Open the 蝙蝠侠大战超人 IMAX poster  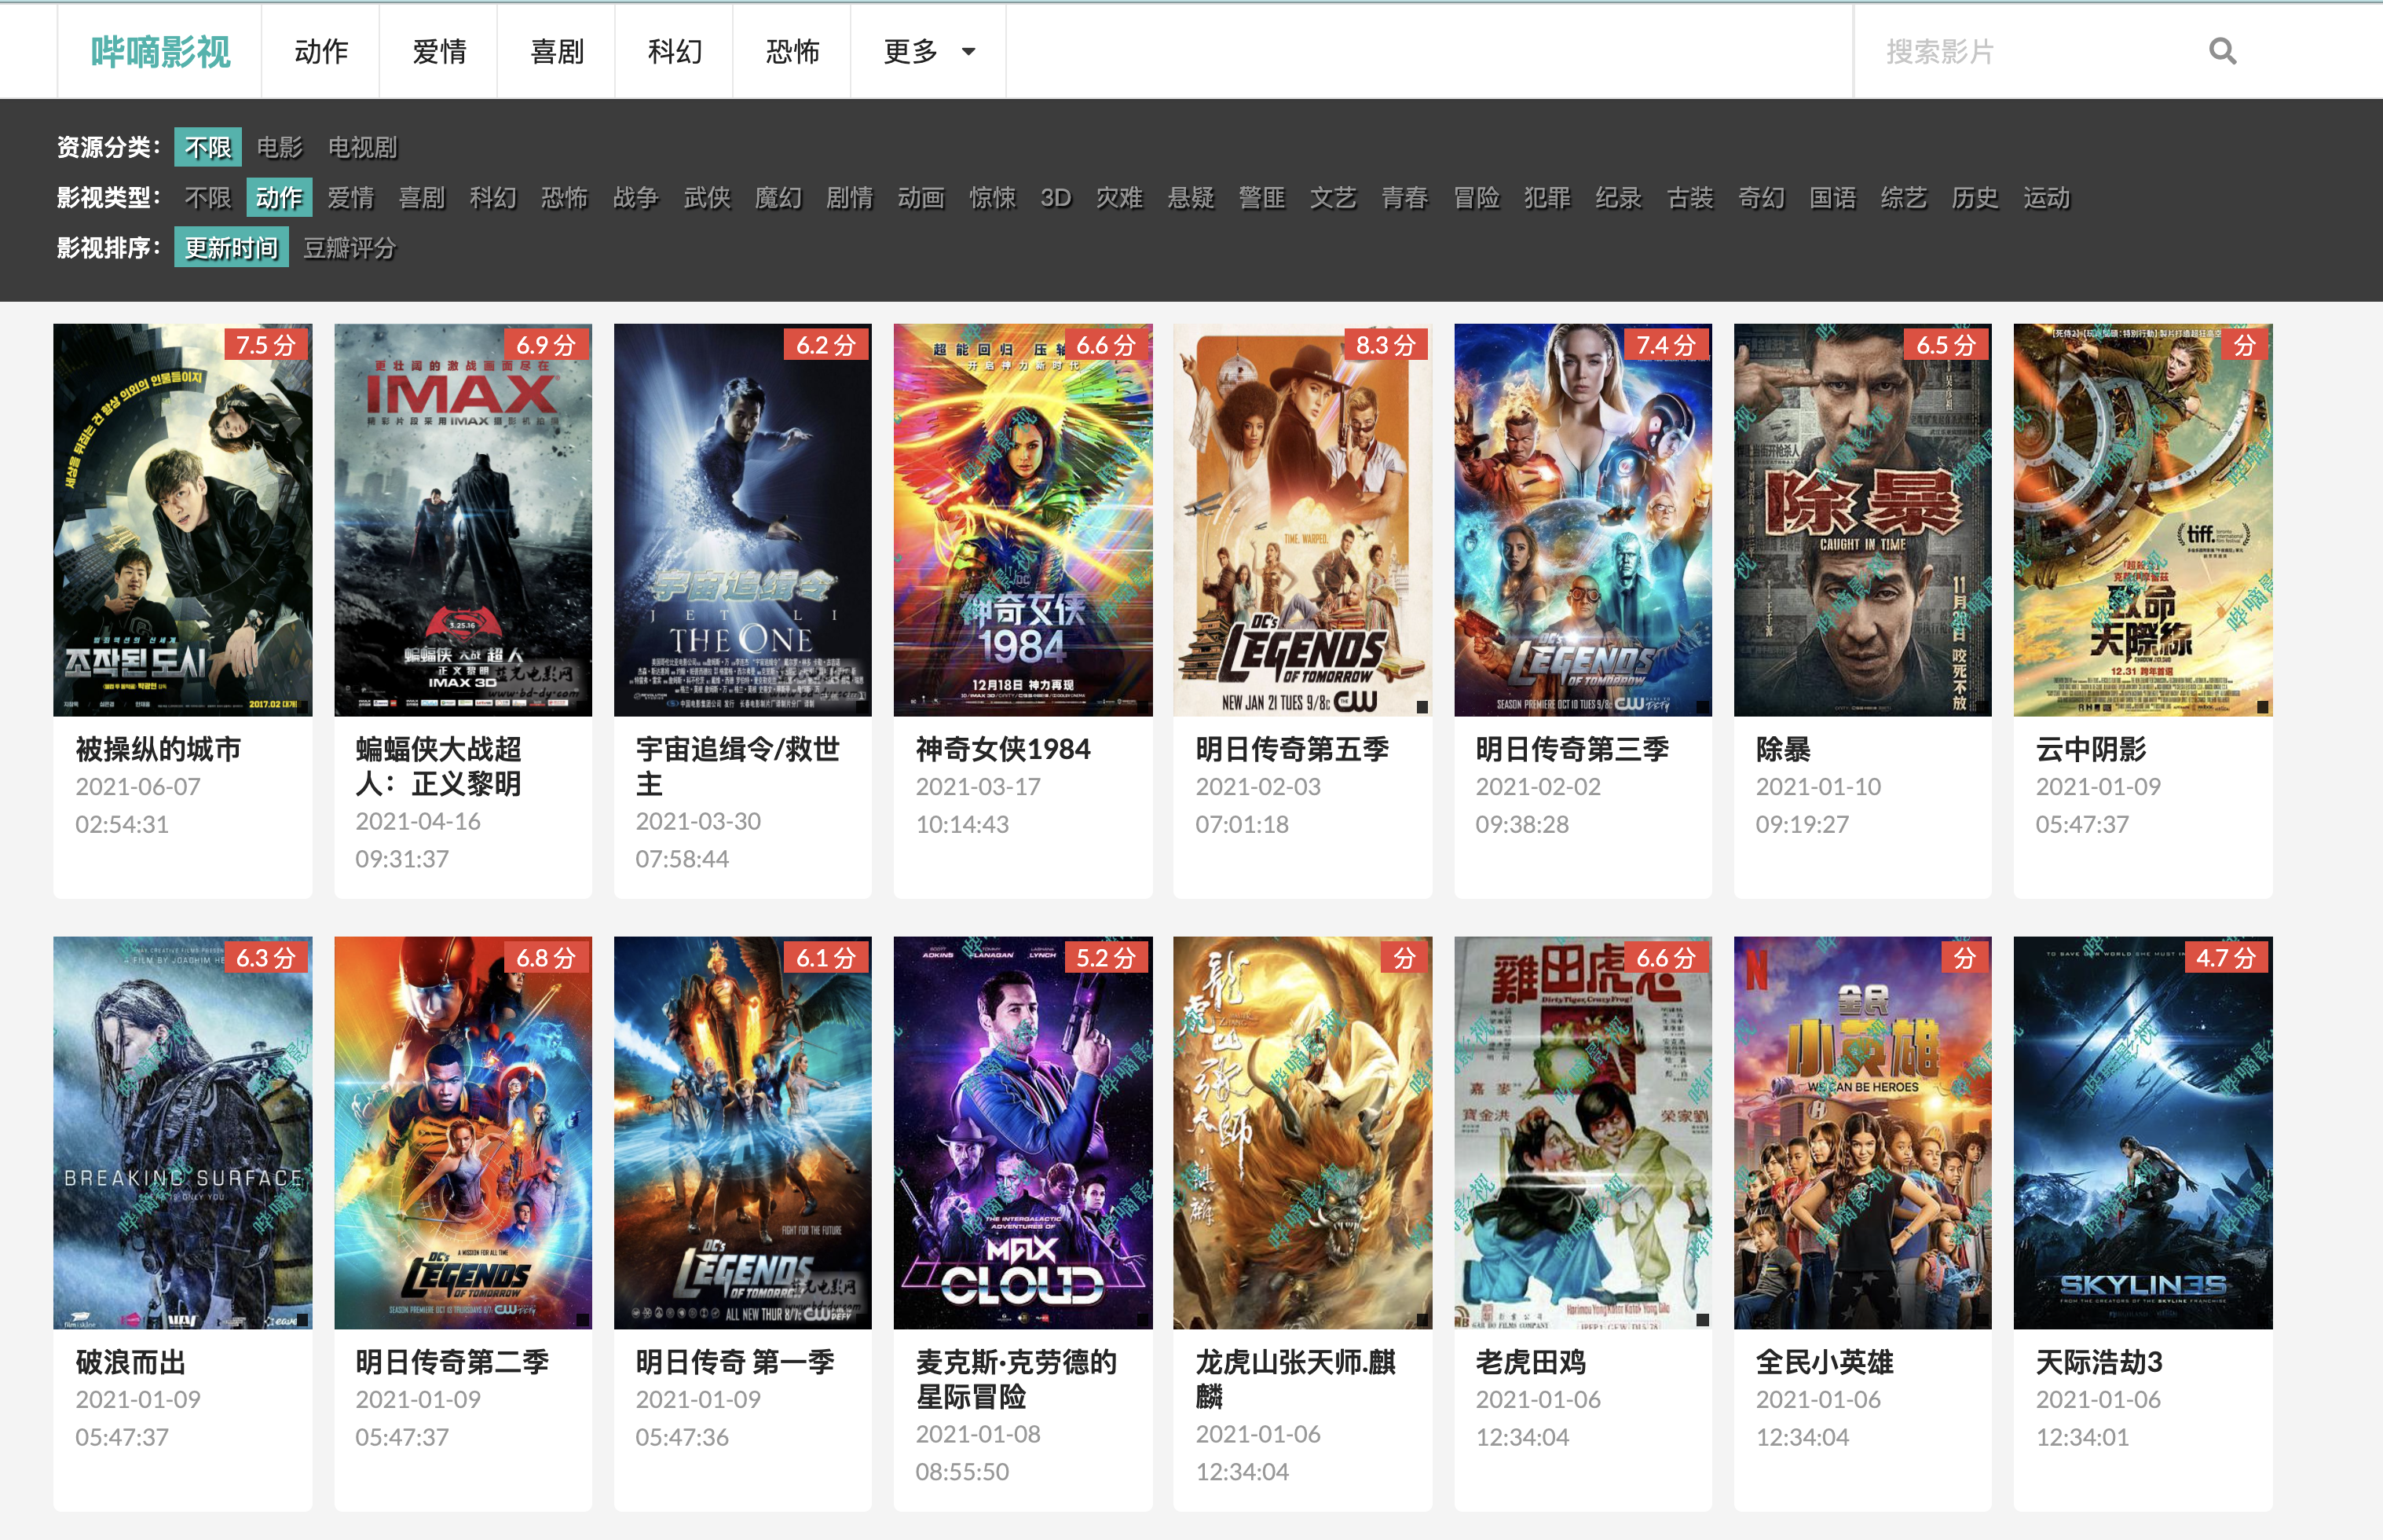click(463, 520)
